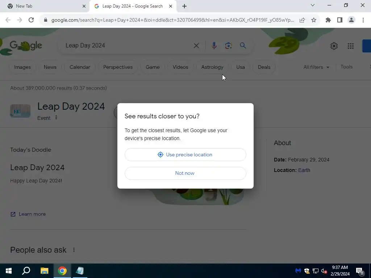This screenshot has height=278, width=371.
Task: Click the Leap Day 2024 event thumbnail
Action: pyautogui.click(x=20, y=111)
